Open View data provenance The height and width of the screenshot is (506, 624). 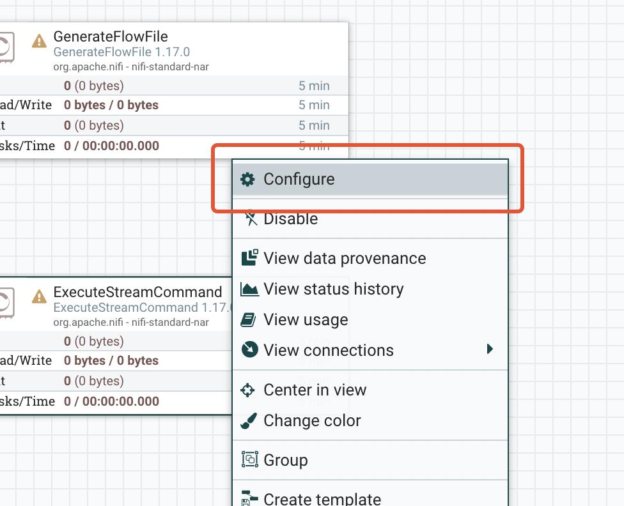345,258
